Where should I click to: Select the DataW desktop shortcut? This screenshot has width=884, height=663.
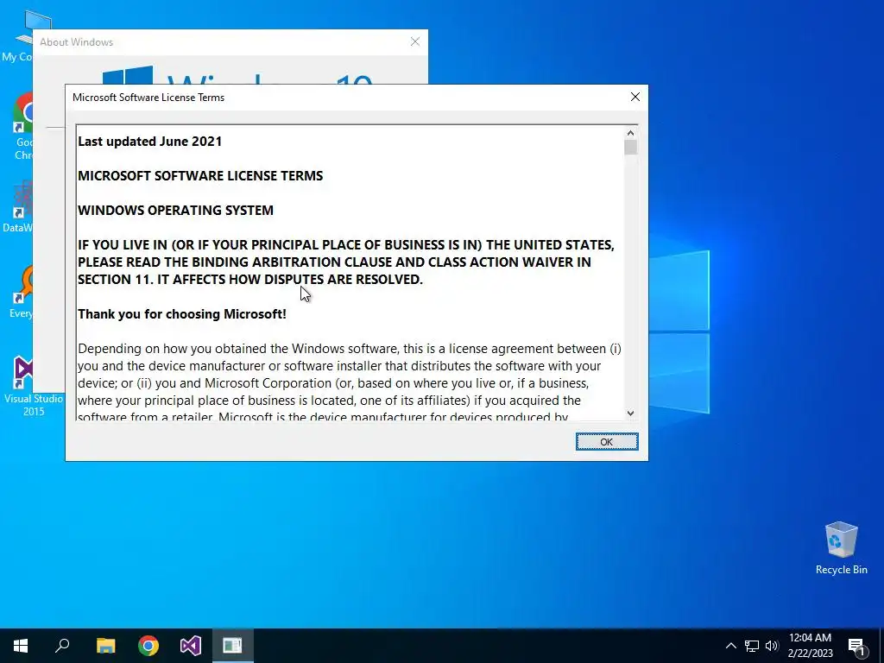tap(19, 206)
